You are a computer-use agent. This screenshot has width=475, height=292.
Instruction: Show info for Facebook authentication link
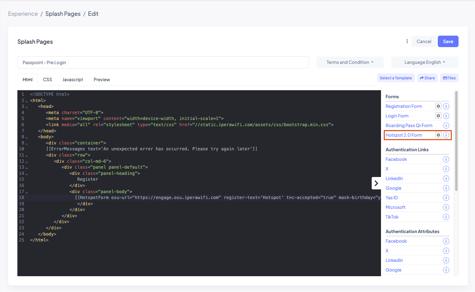[x=446, y=159]
